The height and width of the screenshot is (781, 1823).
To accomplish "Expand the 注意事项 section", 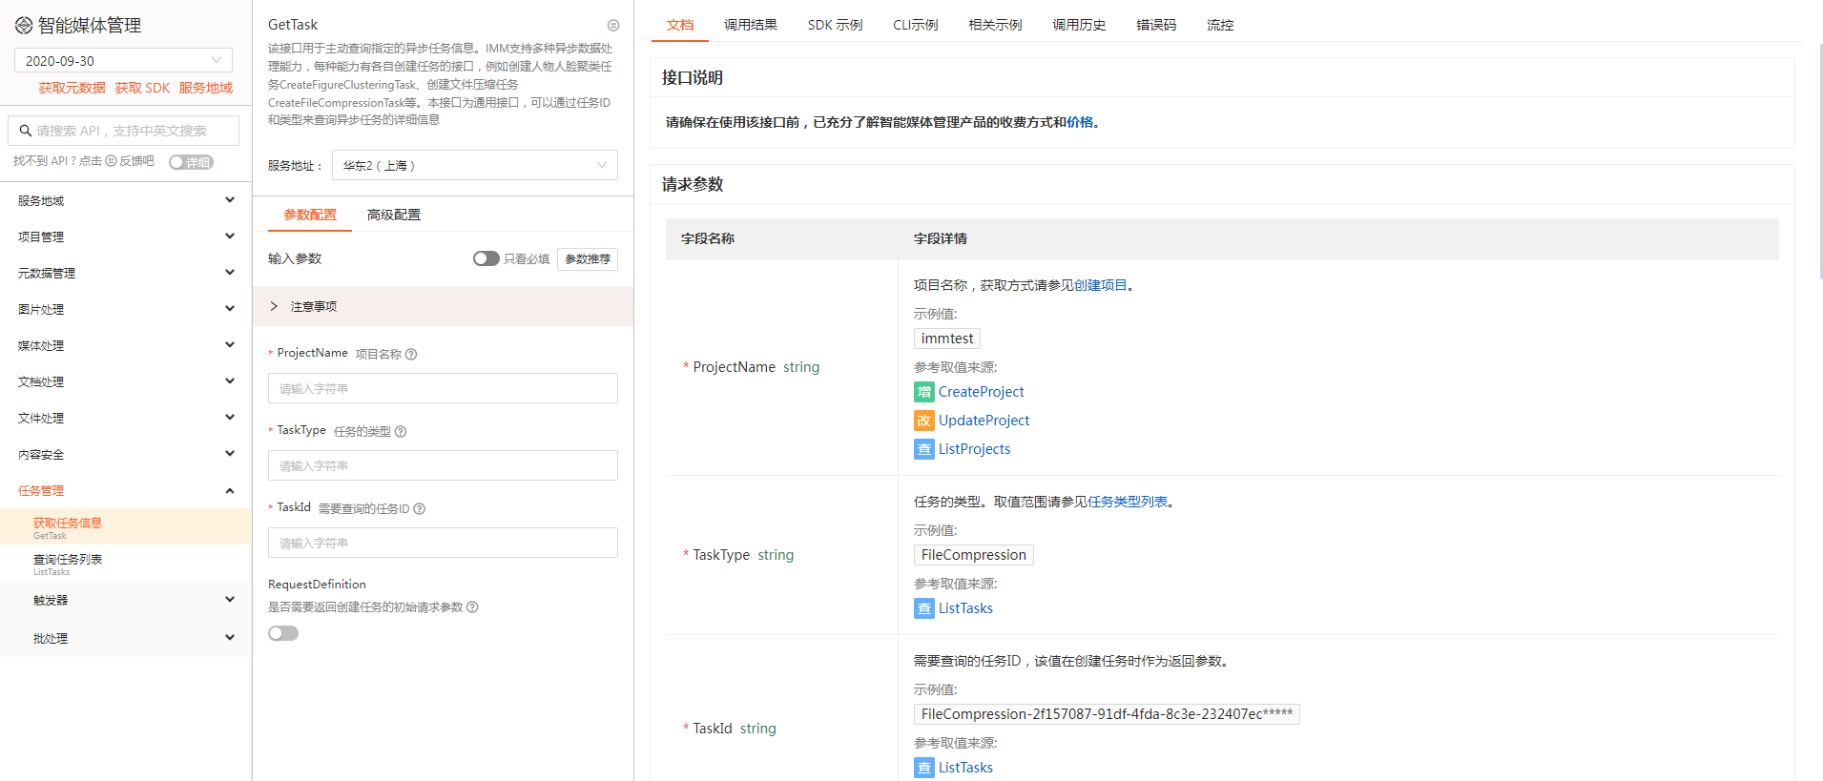I will pos(443,306).
